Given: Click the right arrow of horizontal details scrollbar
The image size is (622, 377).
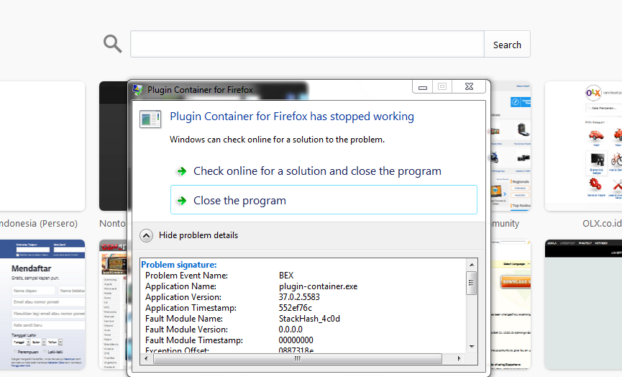Looking at the screenshot, I should 459,358.
